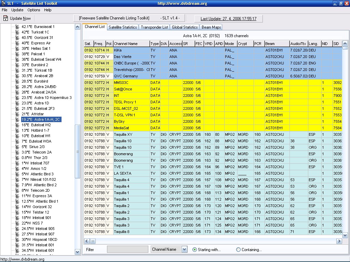
Task: Select 15°W Telstar 12 in satellite tree
Action: click(35, 212)
